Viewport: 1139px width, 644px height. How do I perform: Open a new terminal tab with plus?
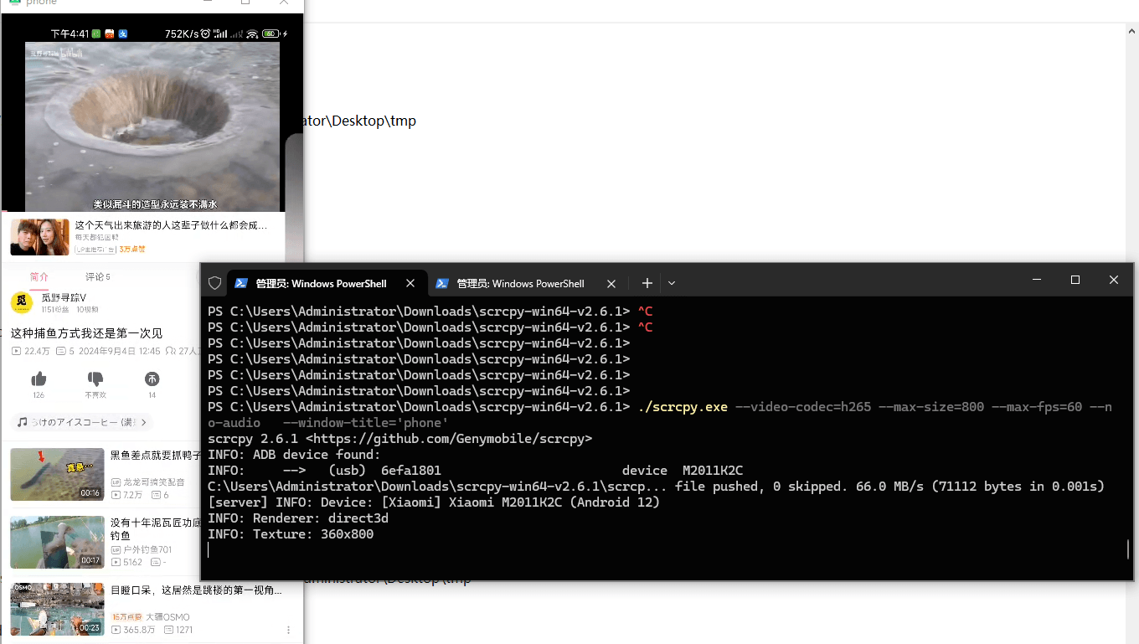click(x=647, y=283)
